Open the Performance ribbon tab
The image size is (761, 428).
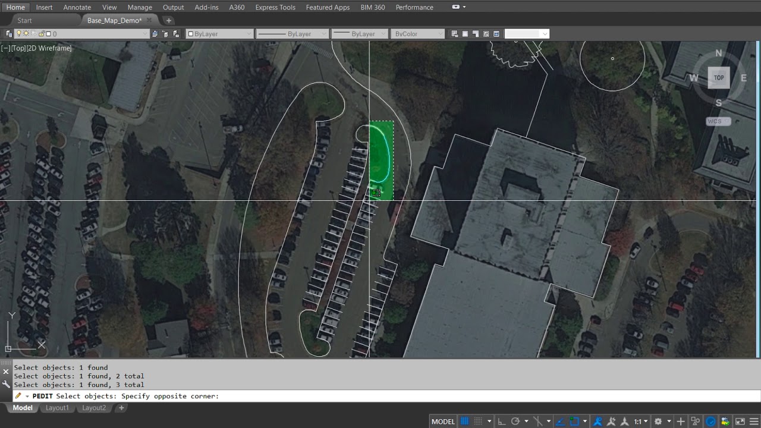tap(414, 7)
